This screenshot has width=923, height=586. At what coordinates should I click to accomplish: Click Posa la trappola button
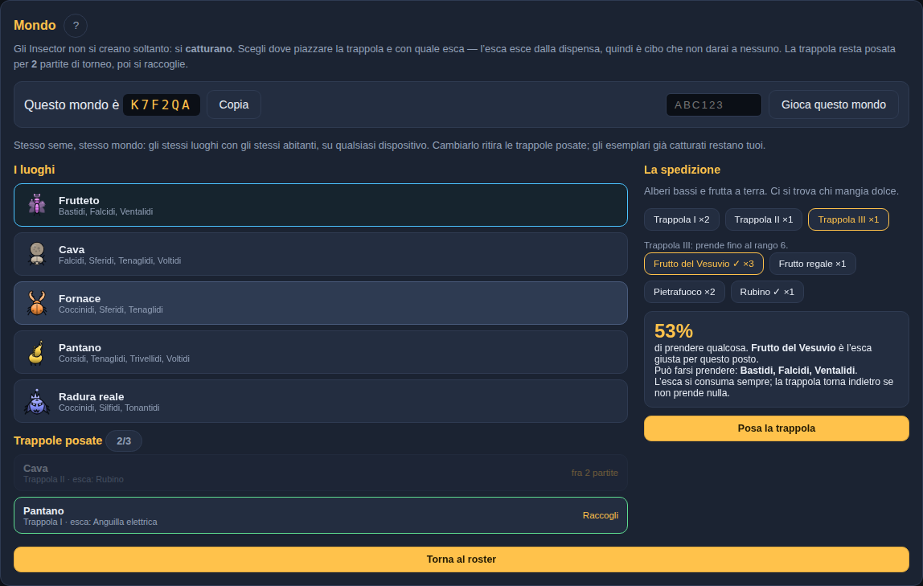pos(777,428)
